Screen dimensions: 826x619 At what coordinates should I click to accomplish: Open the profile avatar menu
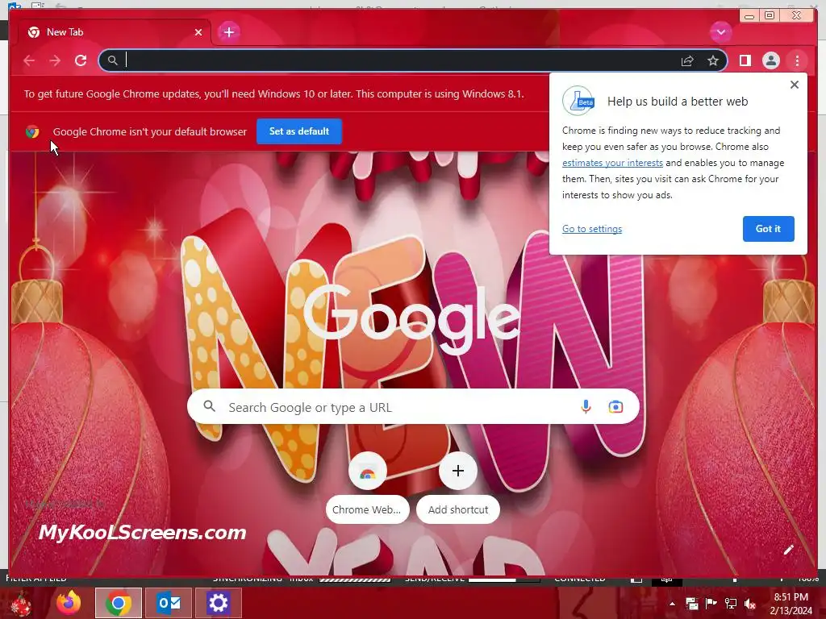[x=770, y=60]
